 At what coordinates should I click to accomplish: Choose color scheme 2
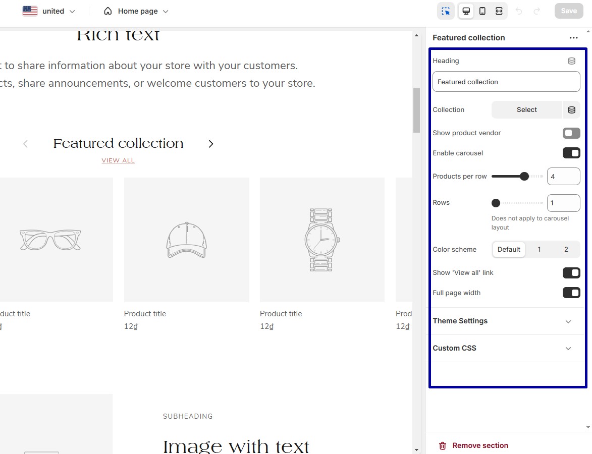click(566, 250)
